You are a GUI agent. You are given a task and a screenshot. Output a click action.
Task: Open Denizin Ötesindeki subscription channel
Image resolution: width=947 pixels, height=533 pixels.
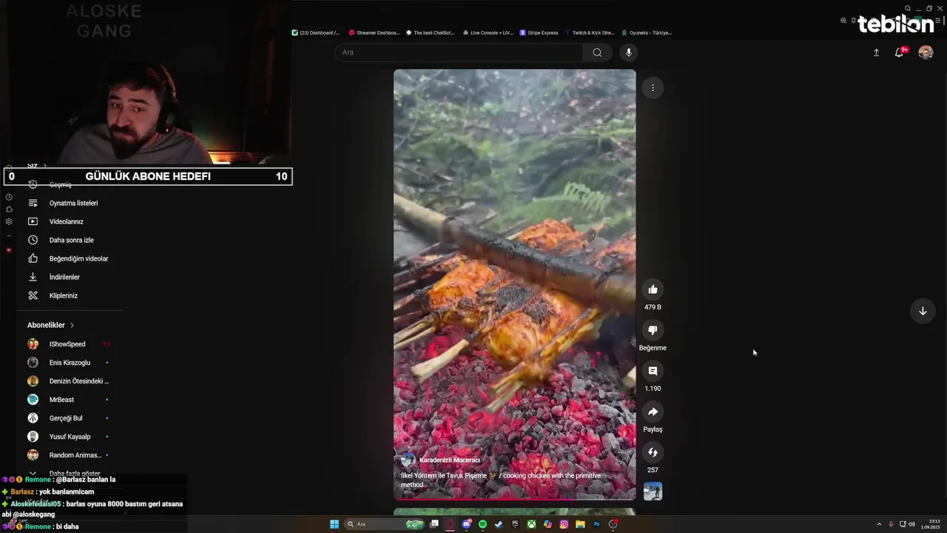pyautogui.click(x=78, y=381)
